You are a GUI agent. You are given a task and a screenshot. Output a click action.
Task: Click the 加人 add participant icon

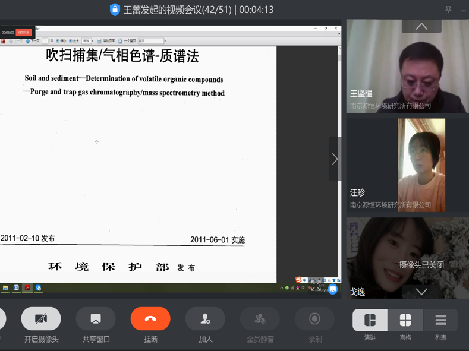205,319
